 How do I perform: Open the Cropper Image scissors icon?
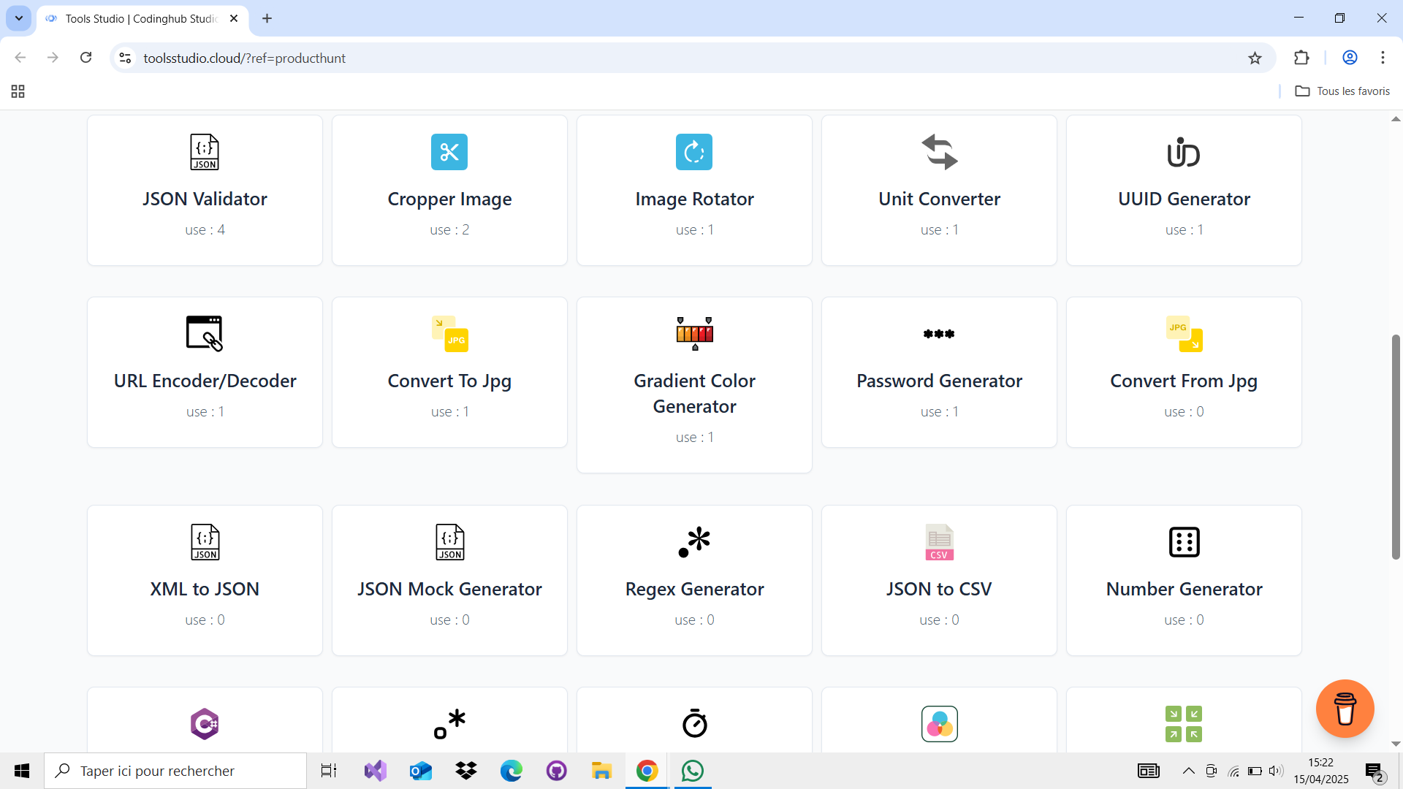[449, 152]
